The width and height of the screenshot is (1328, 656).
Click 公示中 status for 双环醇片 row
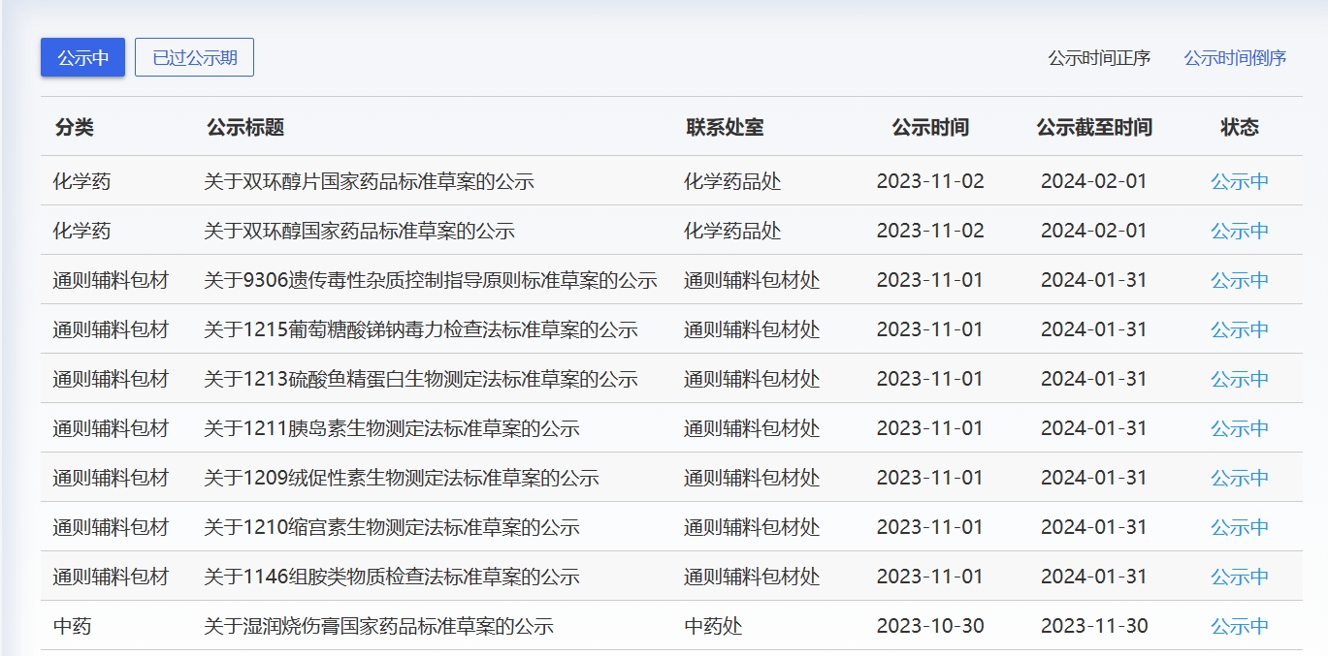click(1239, 181)
